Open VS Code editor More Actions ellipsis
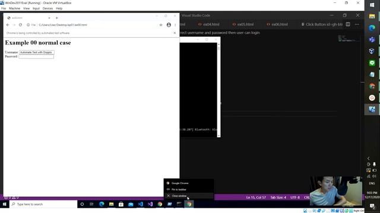 pos(357,24)
